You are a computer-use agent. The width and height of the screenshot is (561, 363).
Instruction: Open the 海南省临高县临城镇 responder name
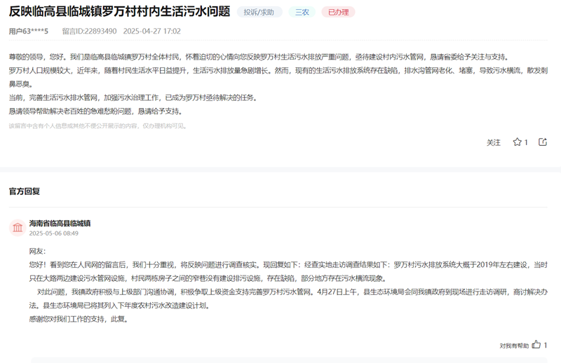coord(60,224)
